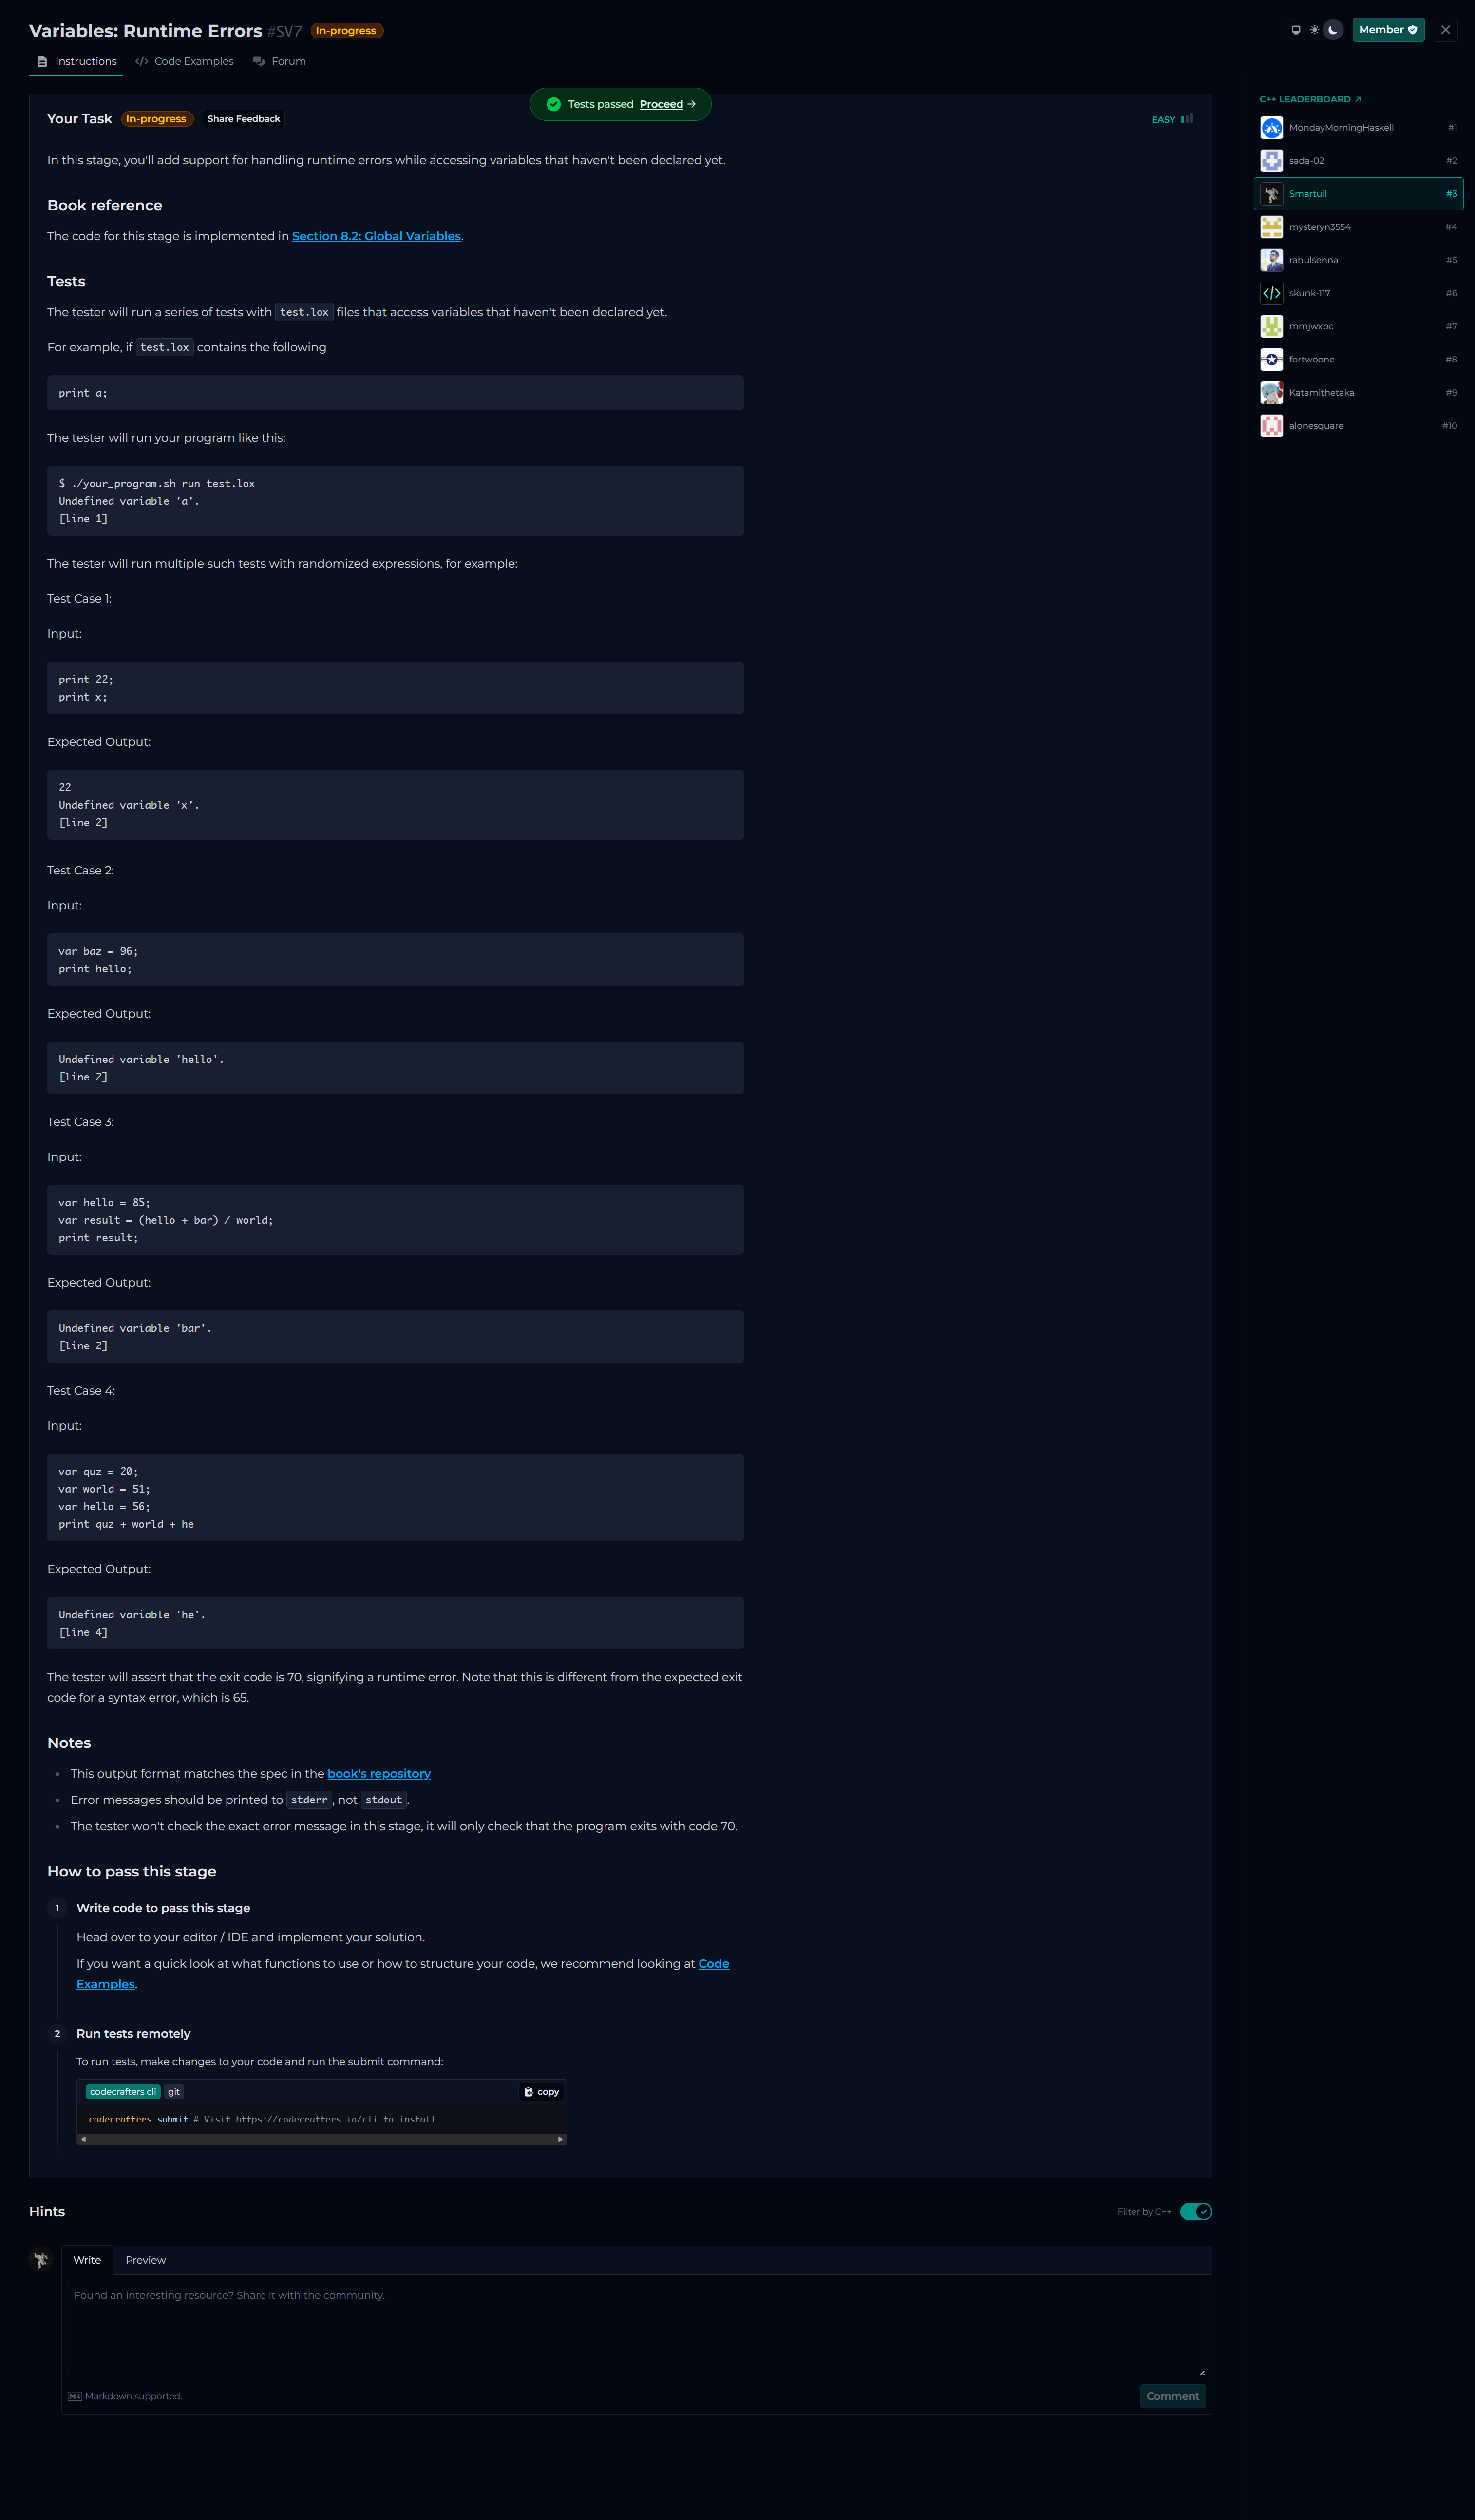
Task: Click skunk-117's code-bracket avatar
Action: coord(1271,293)
